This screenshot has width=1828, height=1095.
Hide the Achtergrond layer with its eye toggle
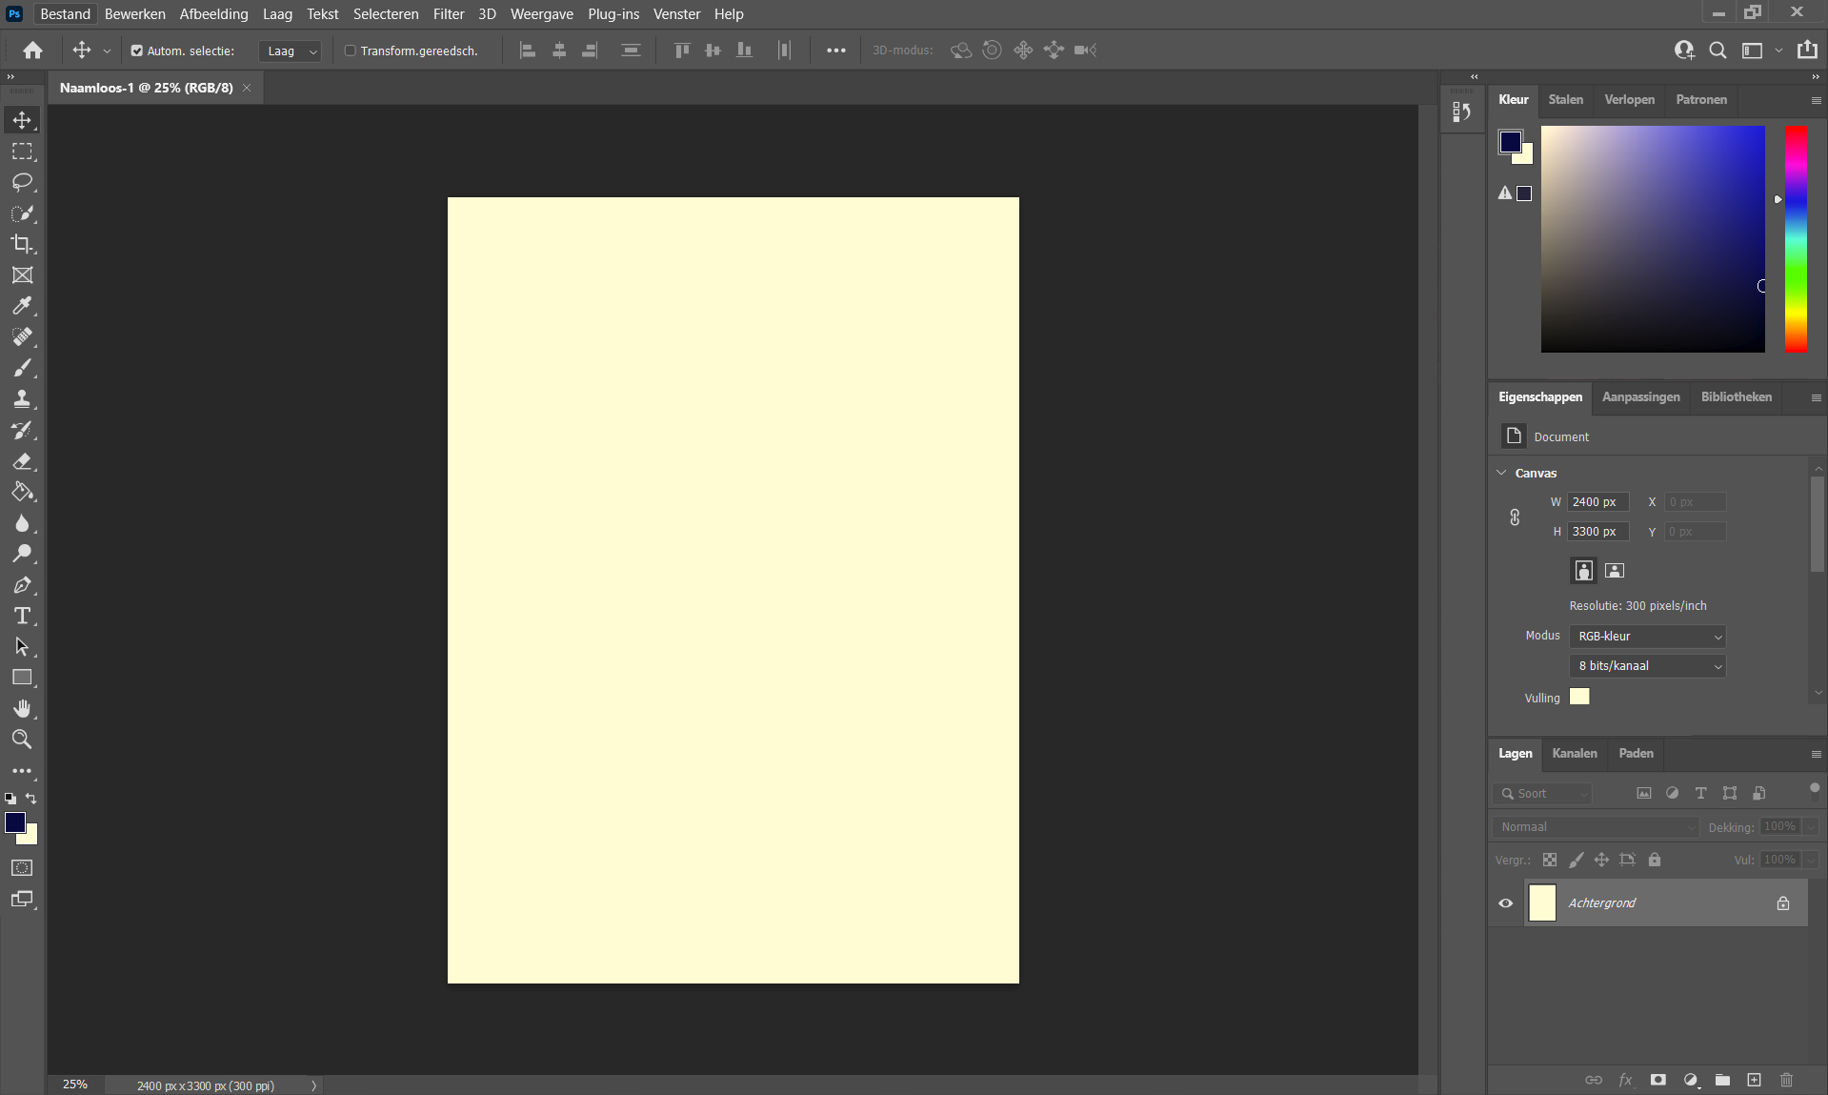coord(1505,902)
